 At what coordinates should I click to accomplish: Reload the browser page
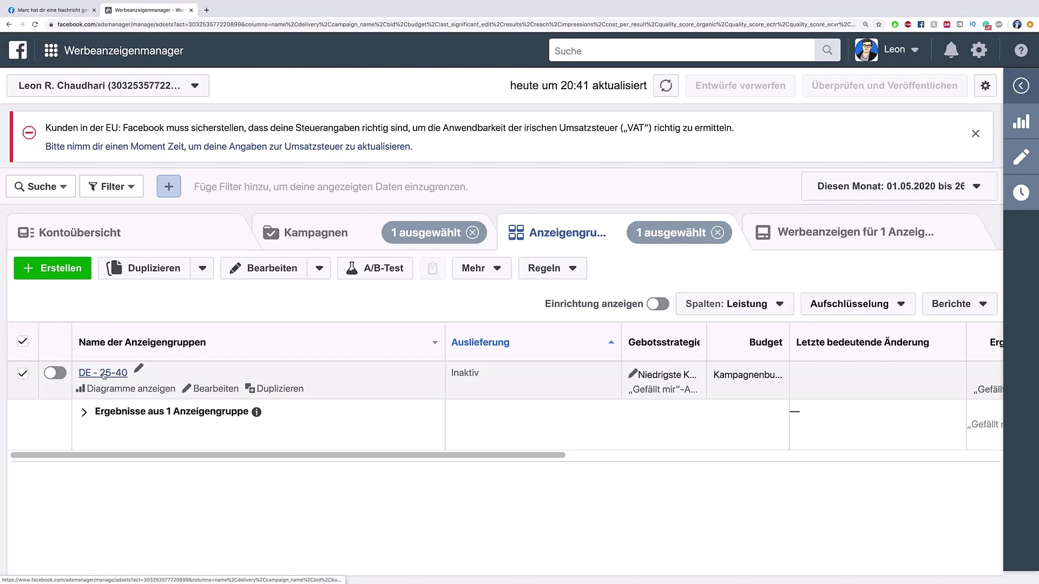(x=35, y=24)
